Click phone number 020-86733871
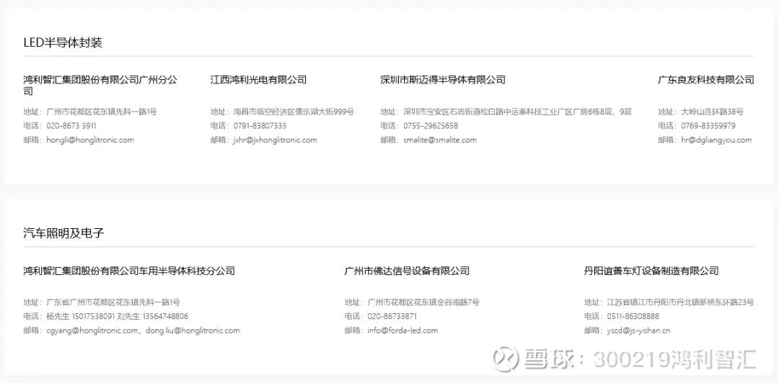This screenshot has height=383, width=779. [392, 316]
